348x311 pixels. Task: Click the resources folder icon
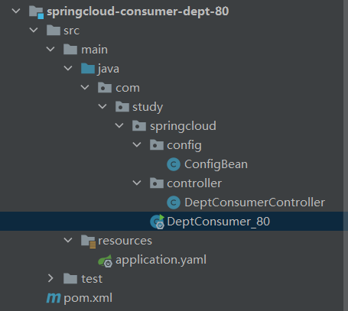point(88,241)
